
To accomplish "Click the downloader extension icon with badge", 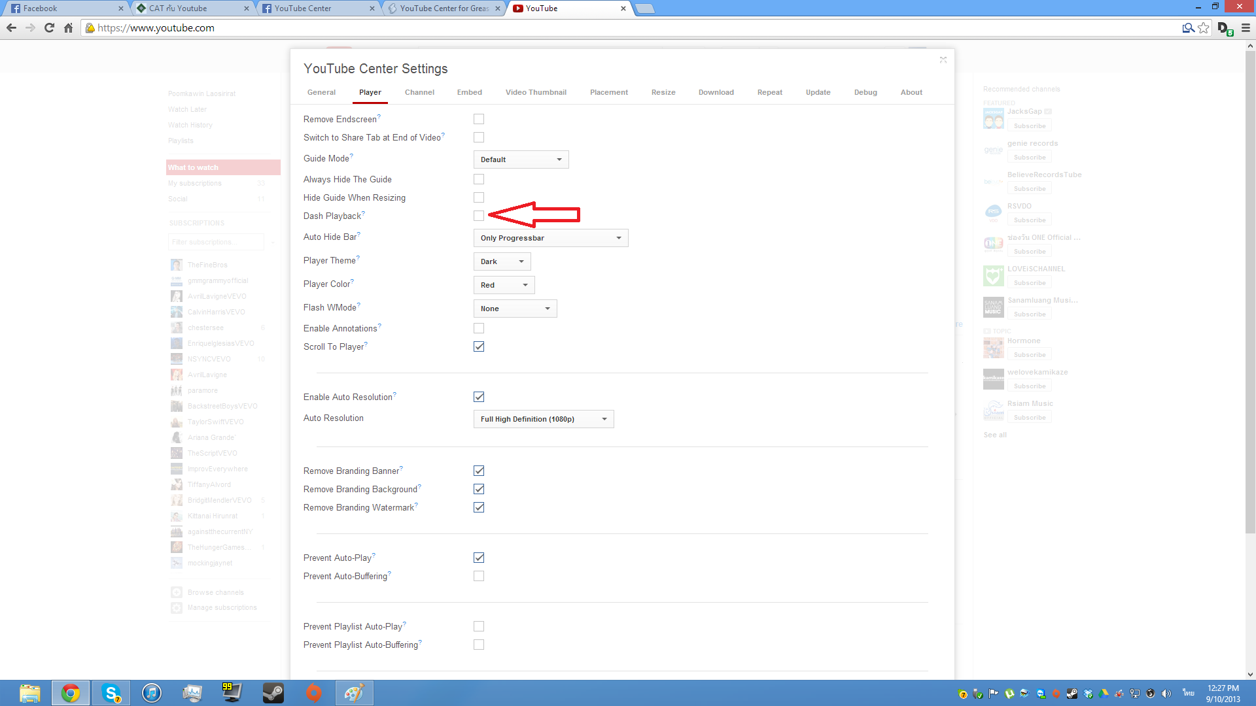I will 1224,28.
